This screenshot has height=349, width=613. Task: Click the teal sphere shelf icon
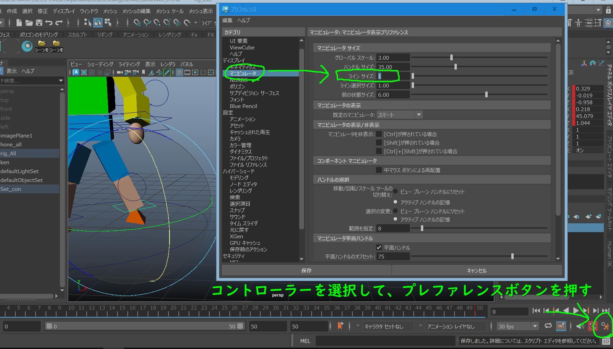coord(27,46)
